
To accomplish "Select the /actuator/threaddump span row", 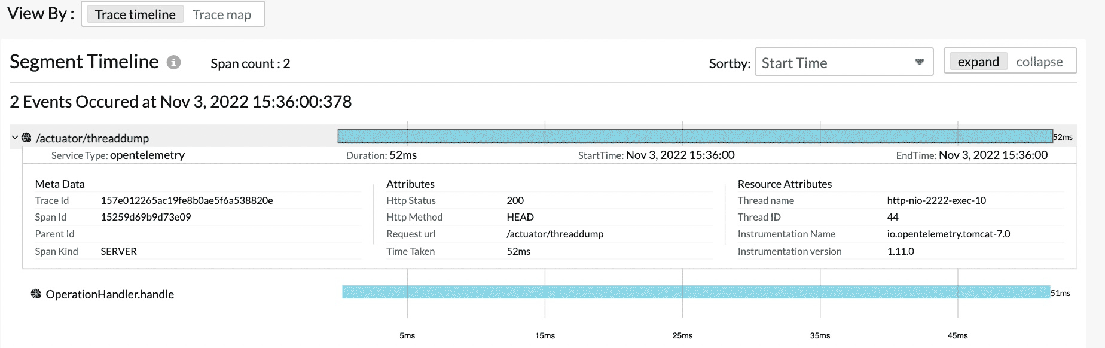I will point(92,138).
